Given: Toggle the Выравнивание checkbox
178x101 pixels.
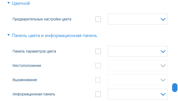Looking at the screenshot, I should click(x=98, y=80).
